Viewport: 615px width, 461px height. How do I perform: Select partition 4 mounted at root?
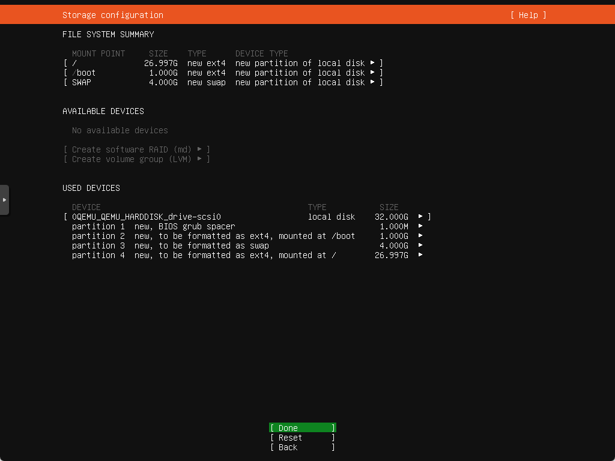click(204, 255)
